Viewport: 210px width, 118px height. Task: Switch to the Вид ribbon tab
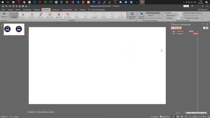[x=76, y=10]
